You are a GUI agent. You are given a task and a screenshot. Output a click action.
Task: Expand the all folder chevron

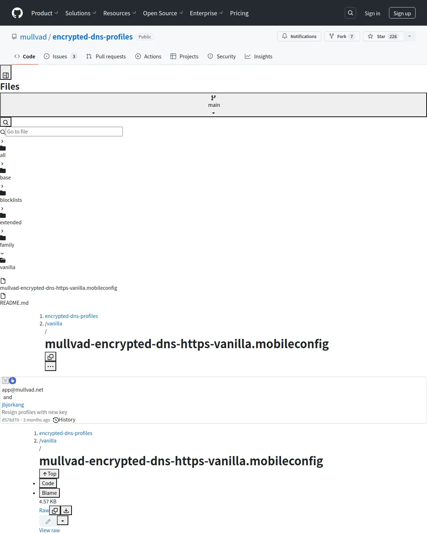coord(2,141)
